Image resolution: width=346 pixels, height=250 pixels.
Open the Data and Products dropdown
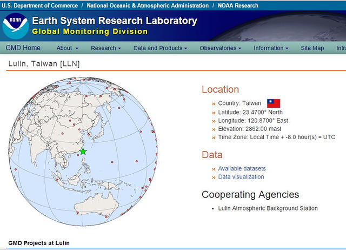[x=160, y=48]
